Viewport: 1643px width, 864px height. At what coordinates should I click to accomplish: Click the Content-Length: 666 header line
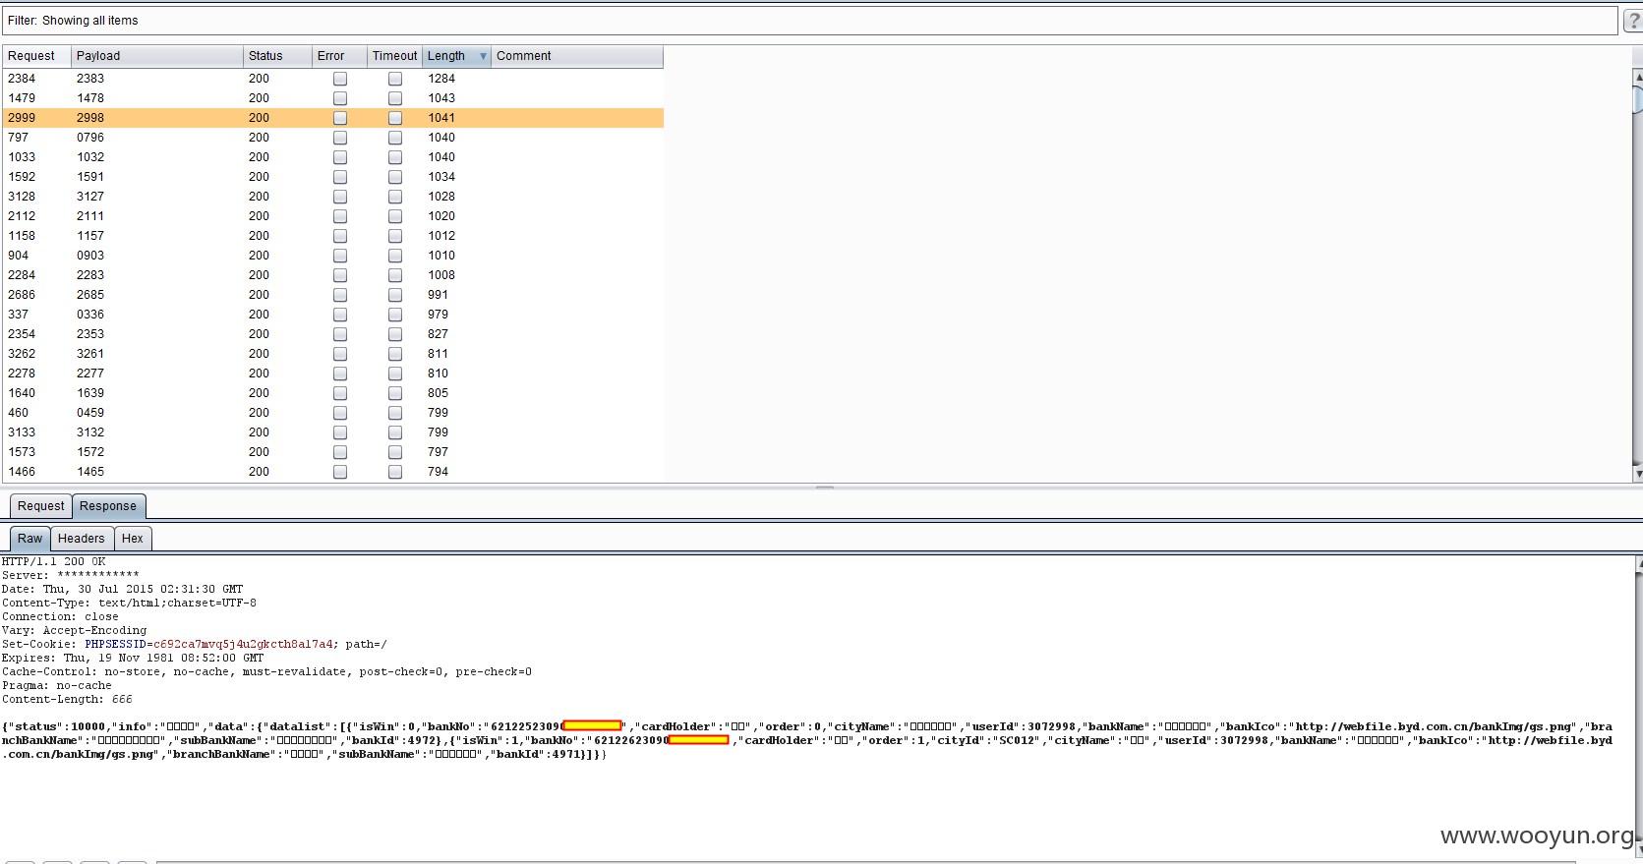tap(67, 700)
